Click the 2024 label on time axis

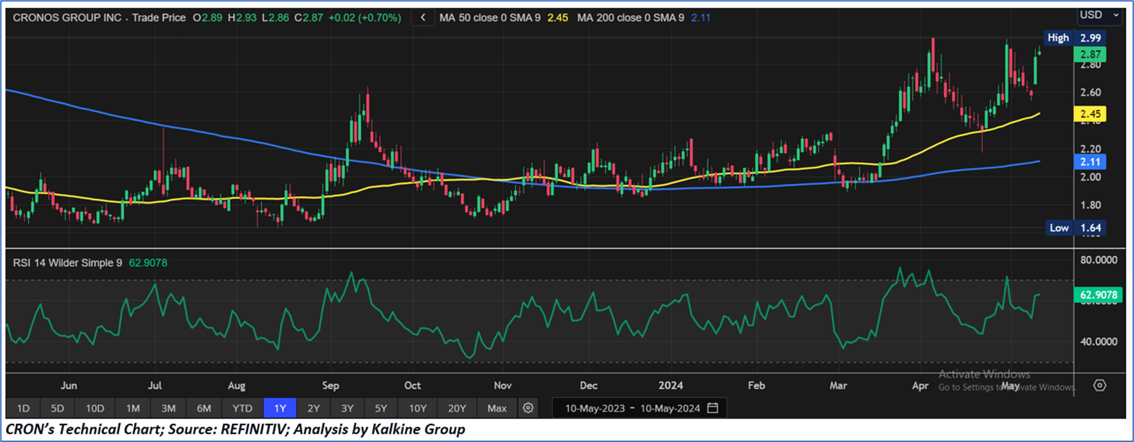(x=671, y=386)
